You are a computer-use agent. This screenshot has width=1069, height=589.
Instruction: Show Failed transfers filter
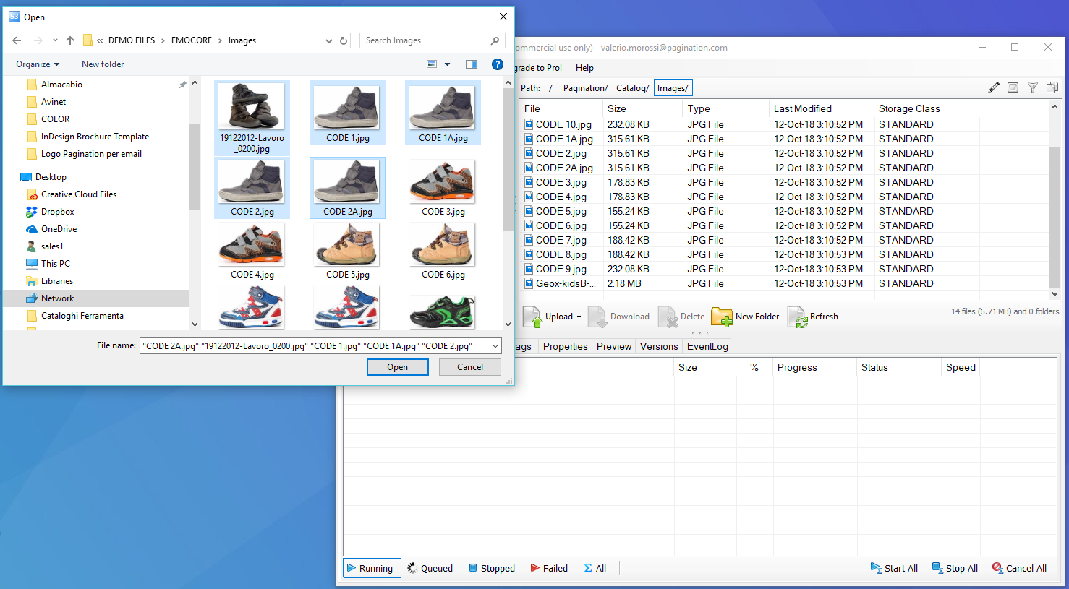(549, 568)
